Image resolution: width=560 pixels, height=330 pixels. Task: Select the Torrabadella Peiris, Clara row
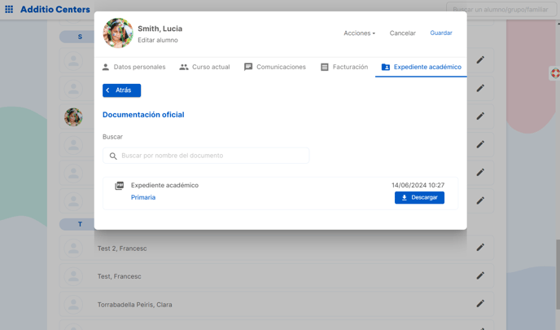pos(277,304)
